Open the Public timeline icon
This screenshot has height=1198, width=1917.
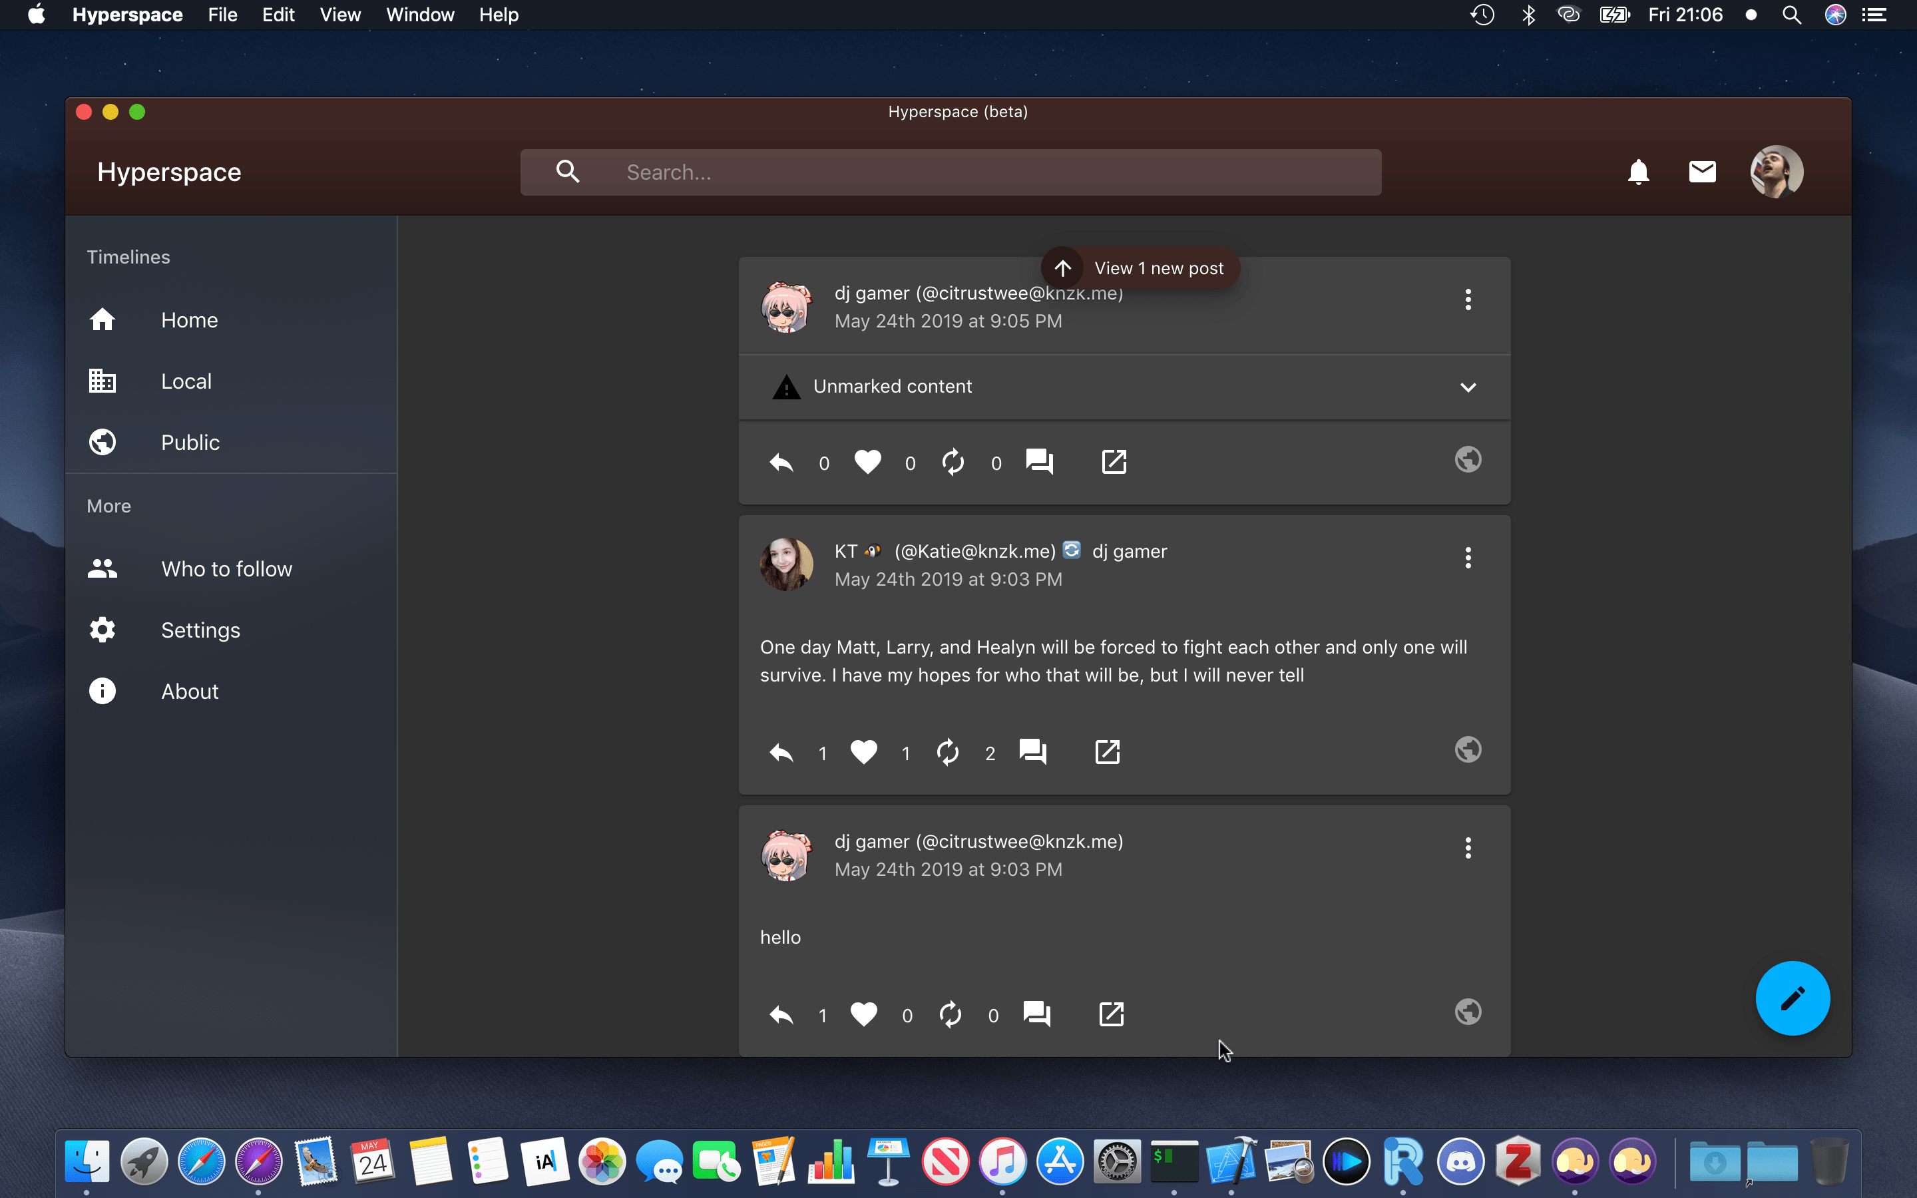[101, 442]
